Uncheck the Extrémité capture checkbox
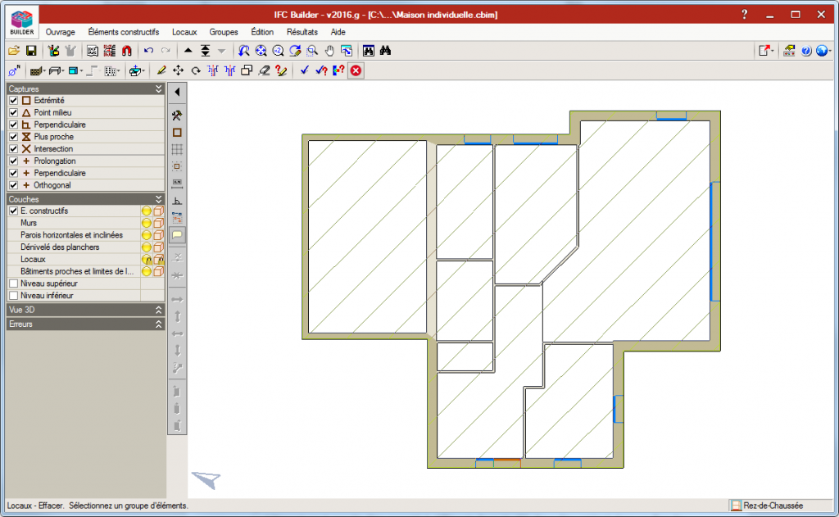Screen dimensions: 839x517 click(13, 100)
